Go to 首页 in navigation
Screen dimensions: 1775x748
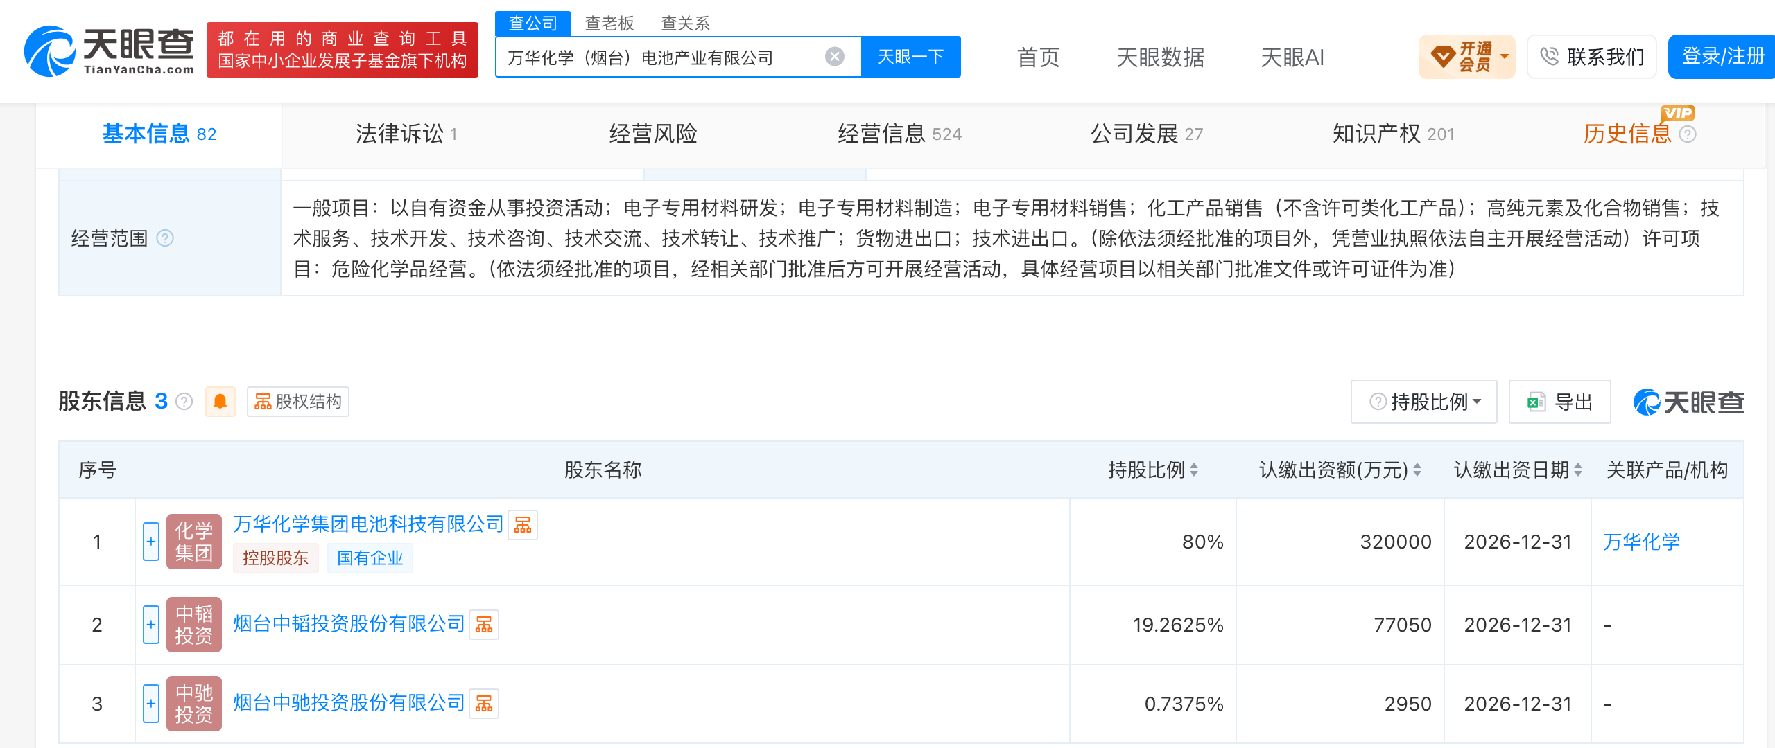click(1038, 57)
